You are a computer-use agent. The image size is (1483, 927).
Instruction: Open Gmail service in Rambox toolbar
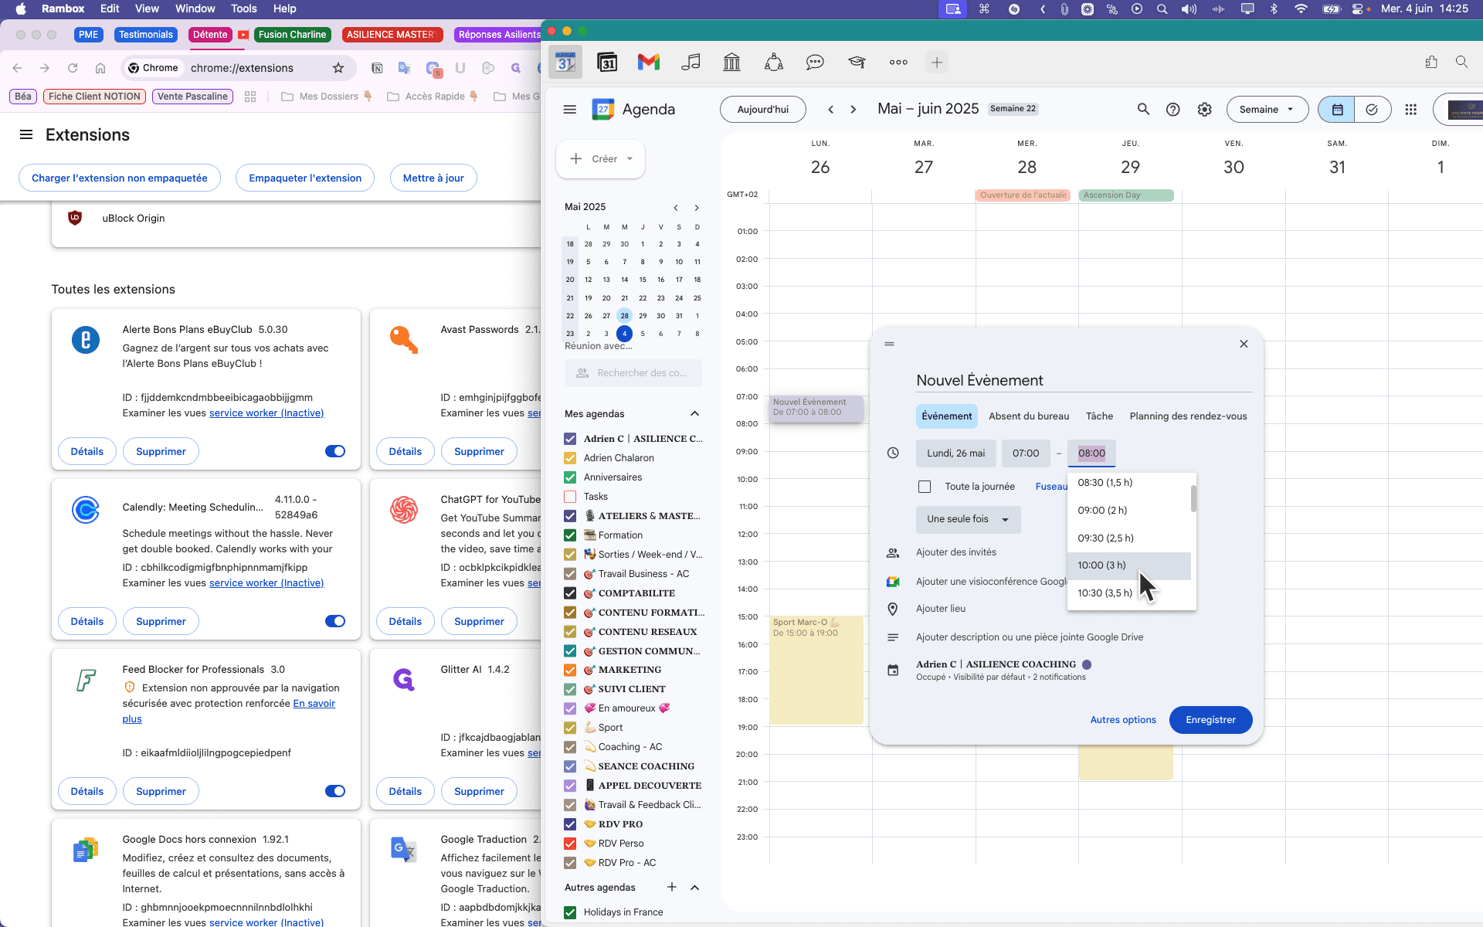[649, 63]
